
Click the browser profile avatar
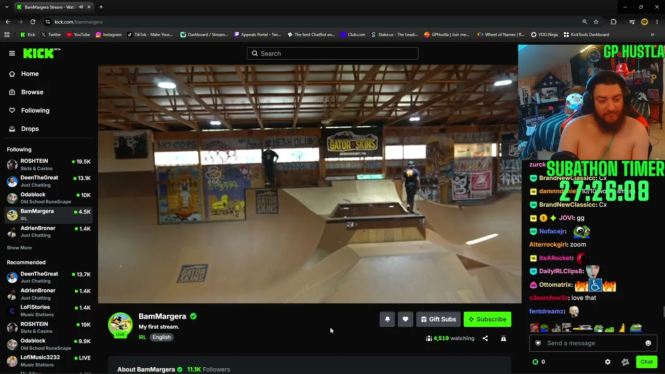point(644,22)
